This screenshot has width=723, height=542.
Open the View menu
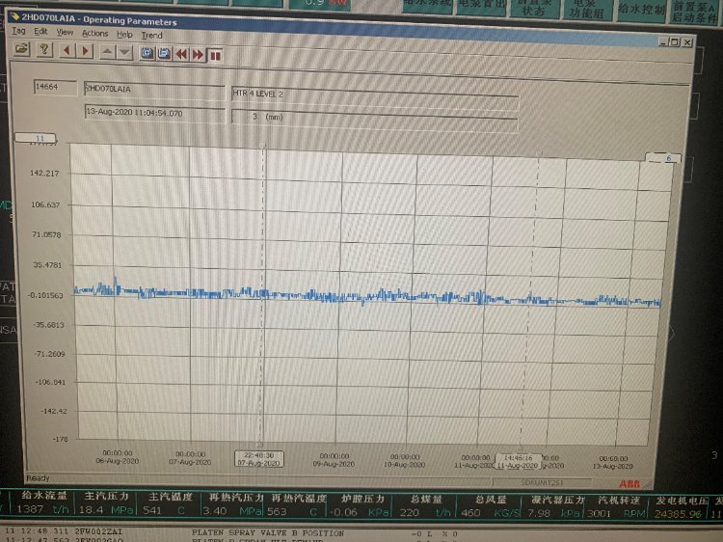[65, 33]
